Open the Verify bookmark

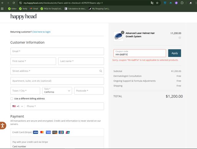[23, 9]
